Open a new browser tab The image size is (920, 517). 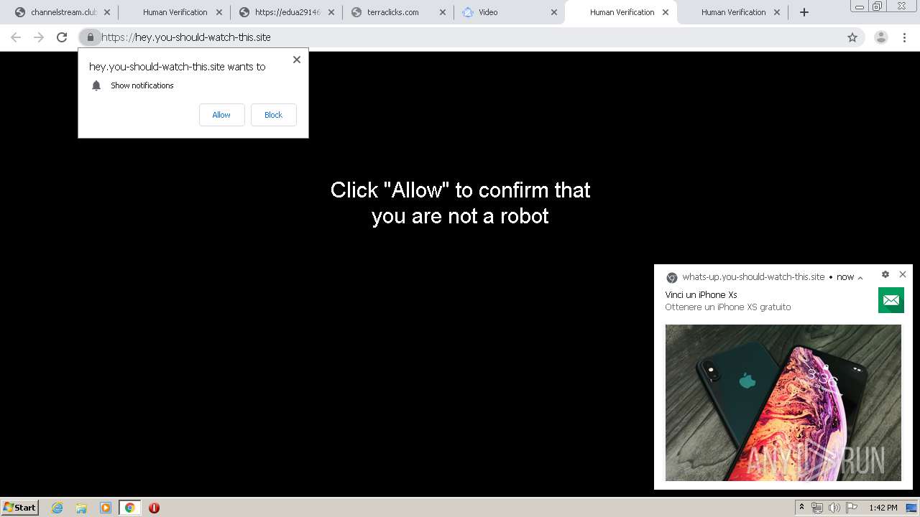pos(804,12)
